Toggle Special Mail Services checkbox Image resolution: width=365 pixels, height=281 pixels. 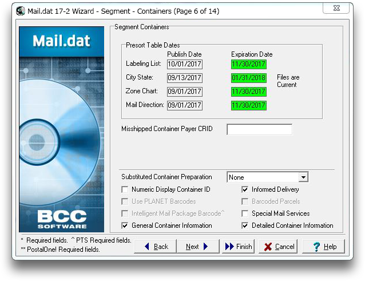pos(245,213)
